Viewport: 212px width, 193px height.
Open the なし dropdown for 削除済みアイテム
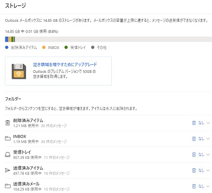(x=204, y=123)
